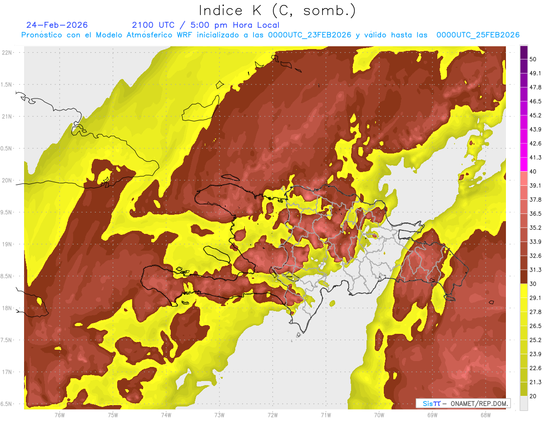The image size is (545, 421).
Task: Pick the salmon swatch between 39.1 and 40
Action: (x=524, y=178)
